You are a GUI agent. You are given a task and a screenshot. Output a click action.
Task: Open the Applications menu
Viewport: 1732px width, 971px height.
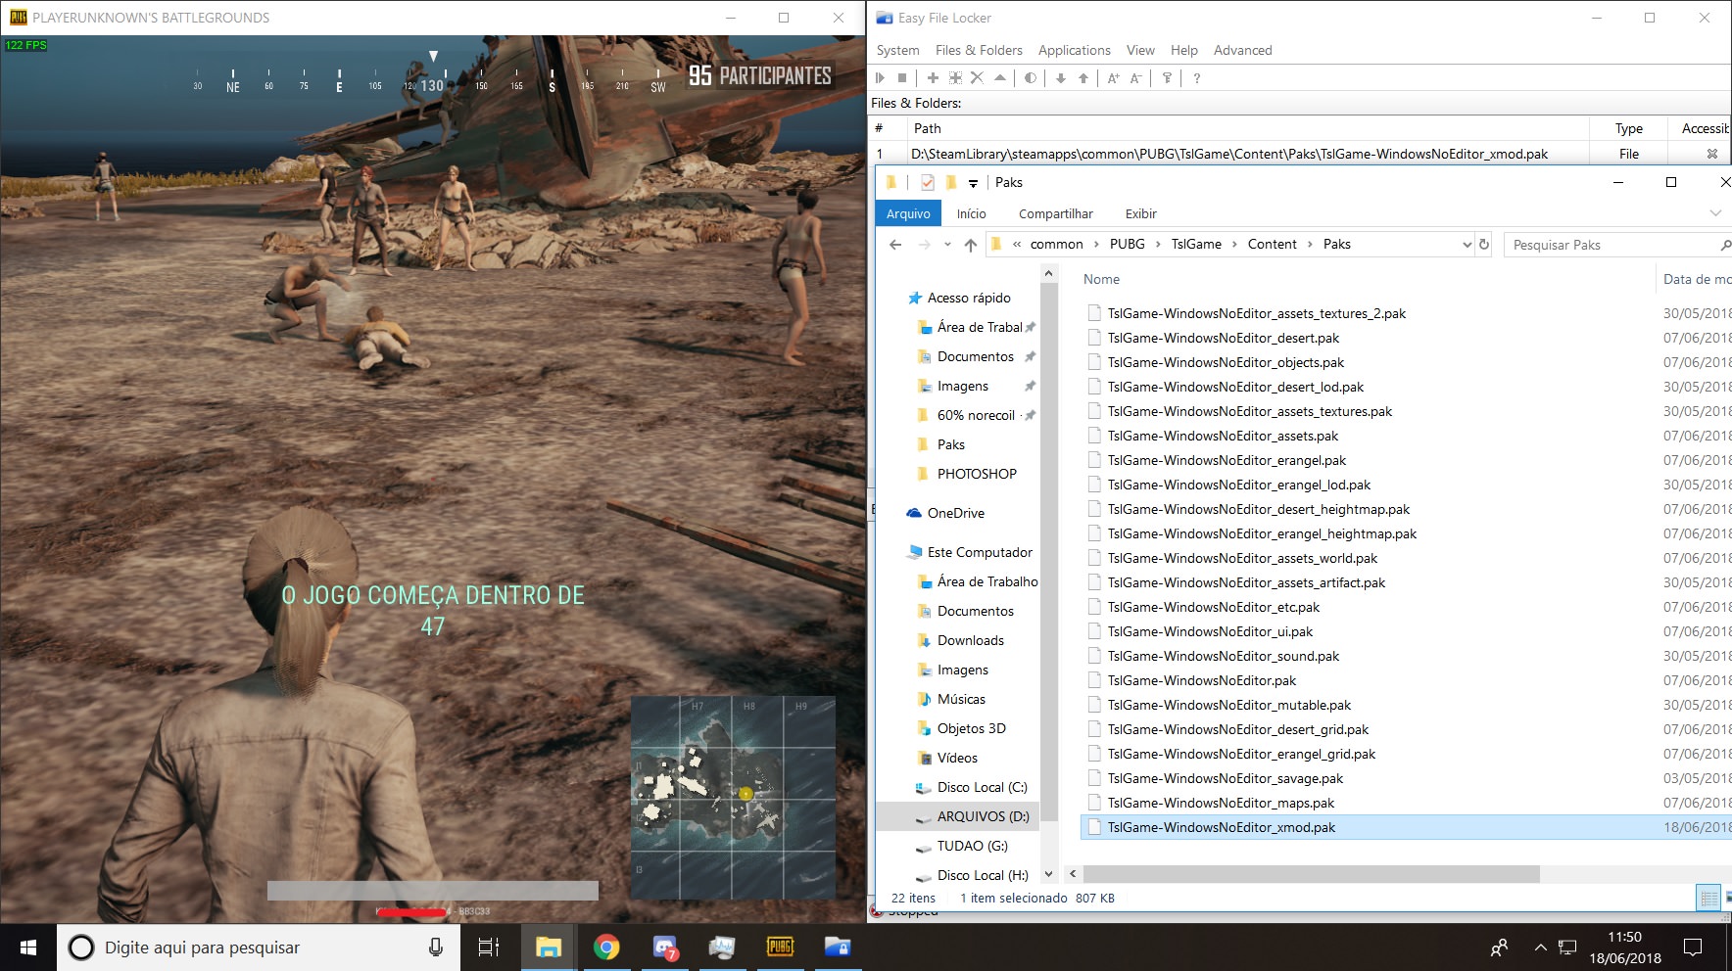pos(1074,50)
